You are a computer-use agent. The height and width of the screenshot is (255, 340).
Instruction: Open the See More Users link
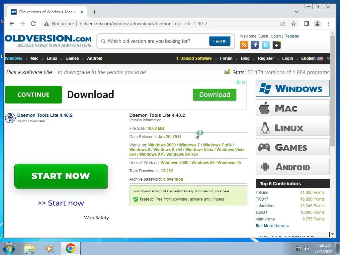click(272, 226)
